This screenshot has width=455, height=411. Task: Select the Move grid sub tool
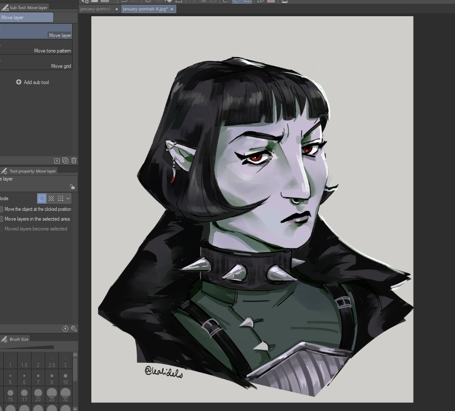coord(36,63)
